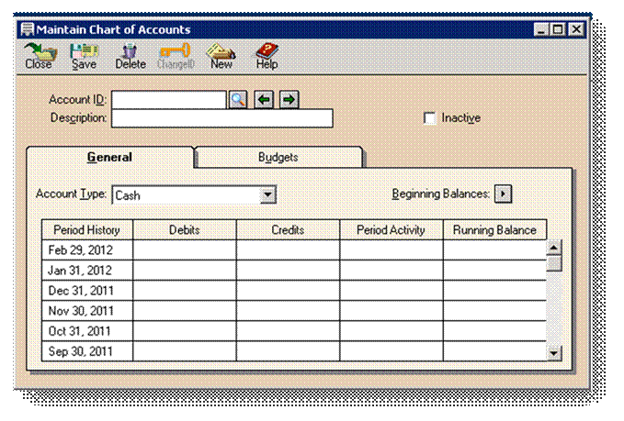Select the Sep 30, 2011 row
Viewport: 624px width, 421px height.
pos(294,351)
